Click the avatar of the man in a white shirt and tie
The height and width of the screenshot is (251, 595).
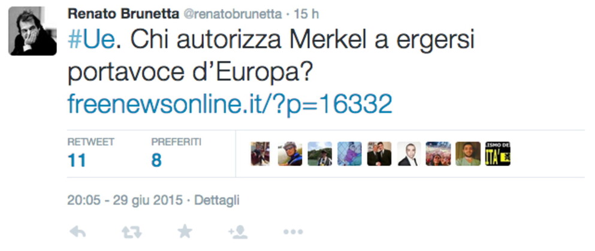409,154
